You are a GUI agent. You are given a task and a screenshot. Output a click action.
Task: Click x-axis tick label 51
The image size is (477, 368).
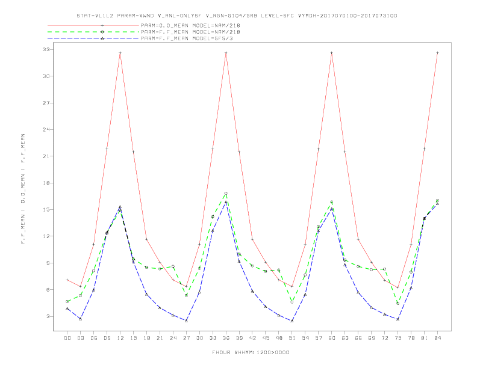click(x=292, y=338)
